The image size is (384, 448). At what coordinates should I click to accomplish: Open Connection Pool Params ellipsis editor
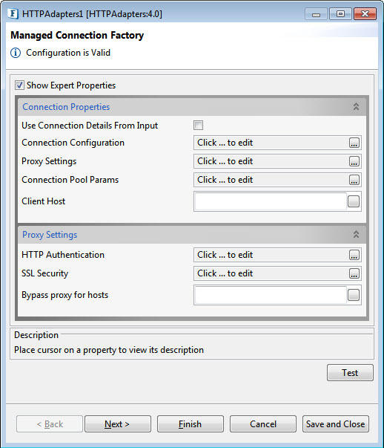pos(354,180)
